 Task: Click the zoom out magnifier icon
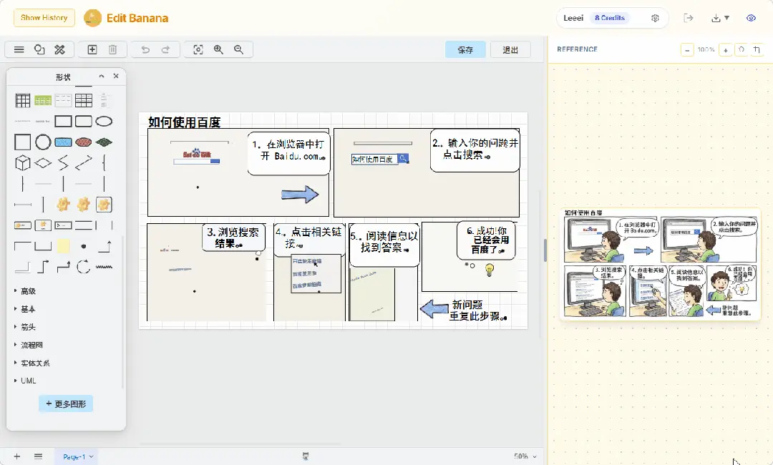[x=239, y=49]
